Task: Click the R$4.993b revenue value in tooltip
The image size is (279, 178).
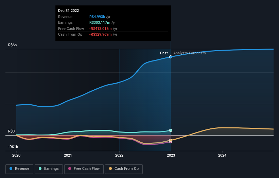Action: 97,17
